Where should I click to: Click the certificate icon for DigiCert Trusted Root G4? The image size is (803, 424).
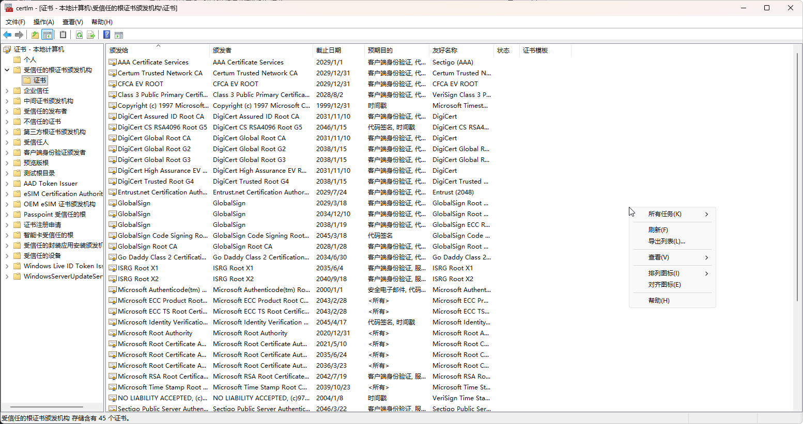(x=113, y=182)
